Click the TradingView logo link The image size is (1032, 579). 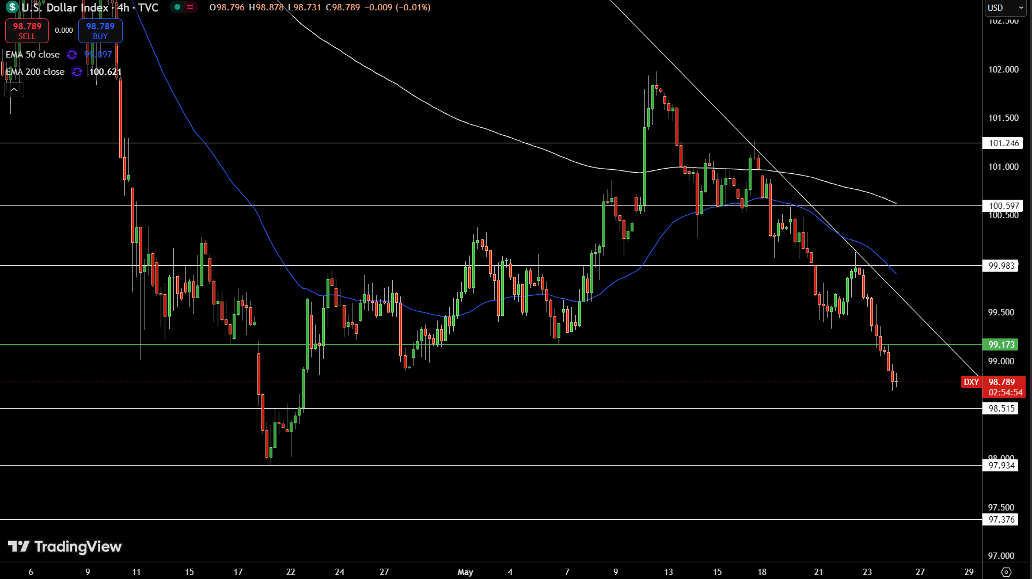[64, 547]
